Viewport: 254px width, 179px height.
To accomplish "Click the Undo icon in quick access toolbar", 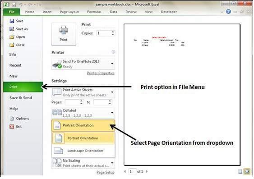I will 21,5.
